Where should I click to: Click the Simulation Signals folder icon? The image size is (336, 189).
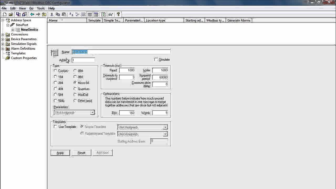click(8, 44)
